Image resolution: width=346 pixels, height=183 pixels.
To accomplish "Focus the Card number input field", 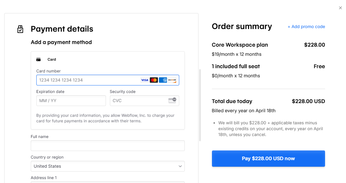I will pos(108,80).
